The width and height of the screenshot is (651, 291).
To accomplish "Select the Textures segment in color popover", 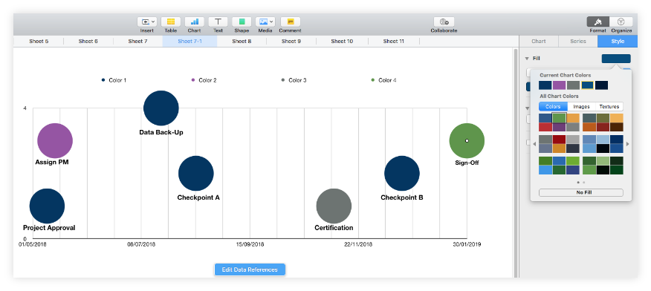I will 609,107.
